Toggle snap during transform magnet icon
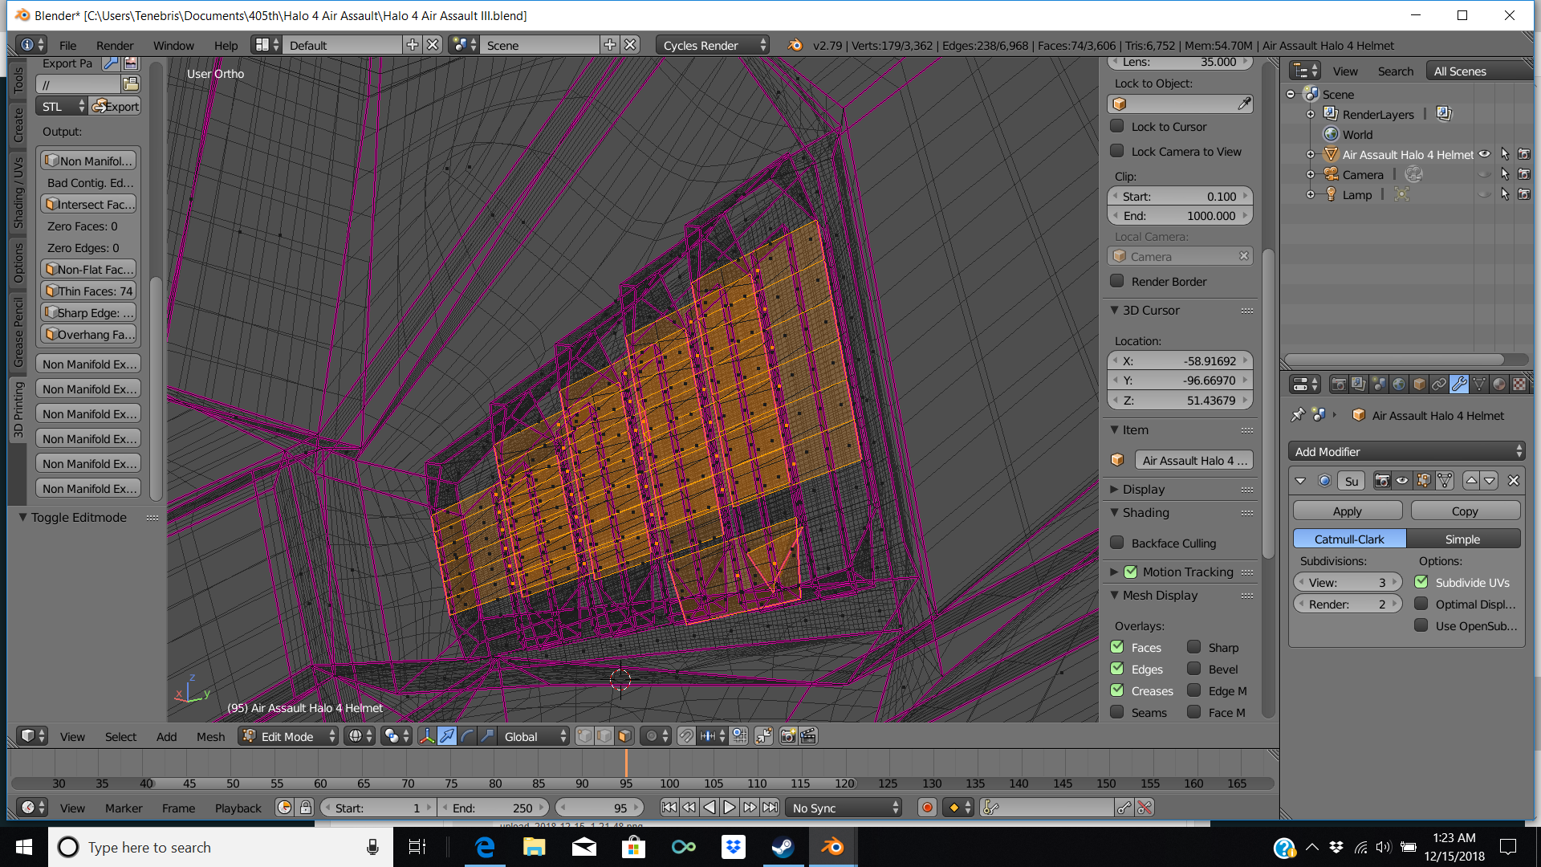The image size is (1541, 867). coord(686,736)
